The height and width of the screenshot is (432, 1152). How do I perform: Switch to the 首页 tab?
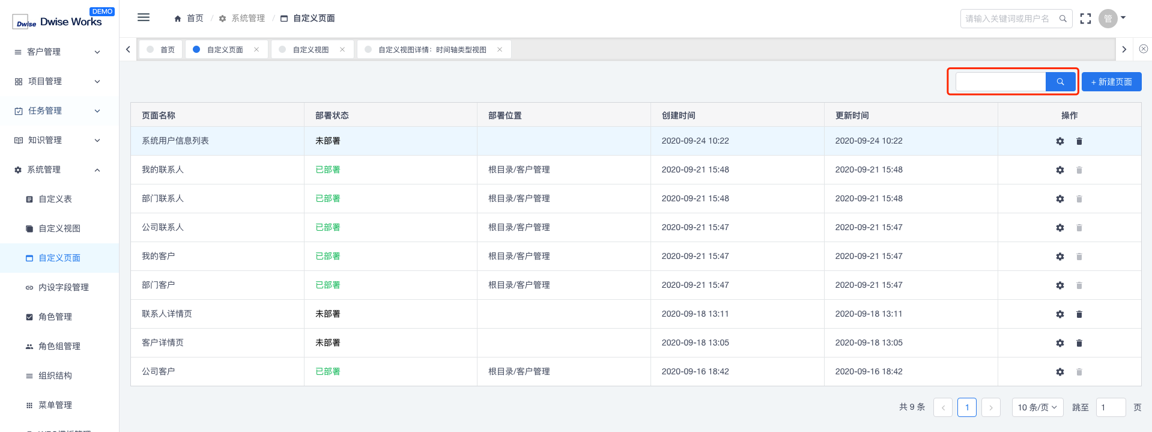click(x=161, y=49)
